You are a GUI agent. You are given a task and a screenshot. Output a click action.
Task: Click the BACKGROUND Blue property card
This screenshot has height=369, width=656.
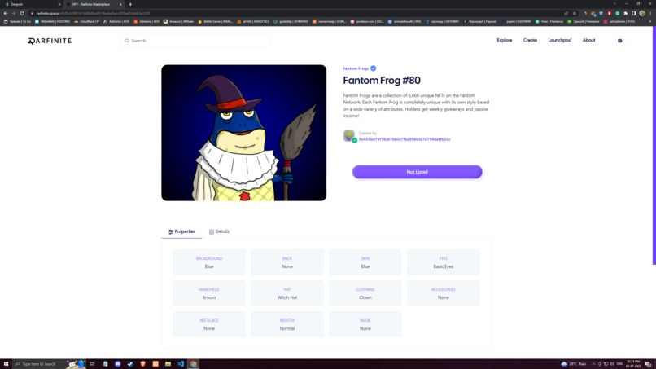coord(209,262)
